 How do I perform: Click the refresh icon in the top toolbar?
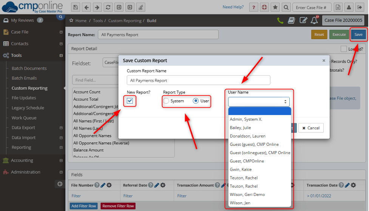click(x=108, y=7)
